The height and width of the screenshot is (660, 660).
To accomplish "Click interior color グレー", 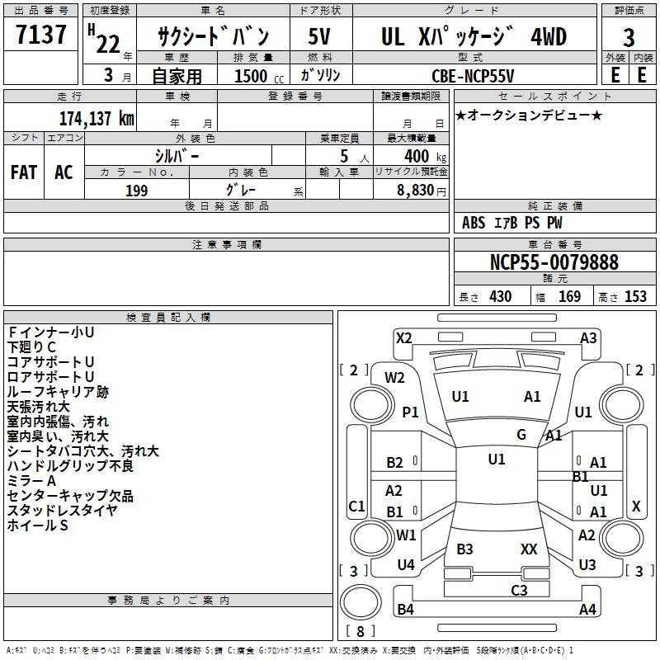I will click(x=241, y=191).
